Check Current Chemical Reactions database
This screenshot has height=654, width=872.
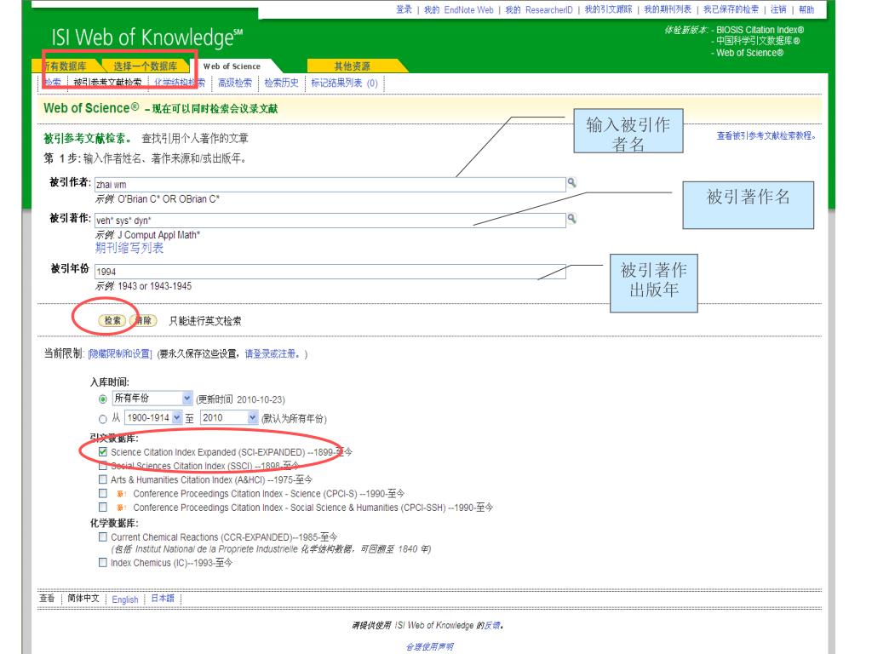[103, 536]
